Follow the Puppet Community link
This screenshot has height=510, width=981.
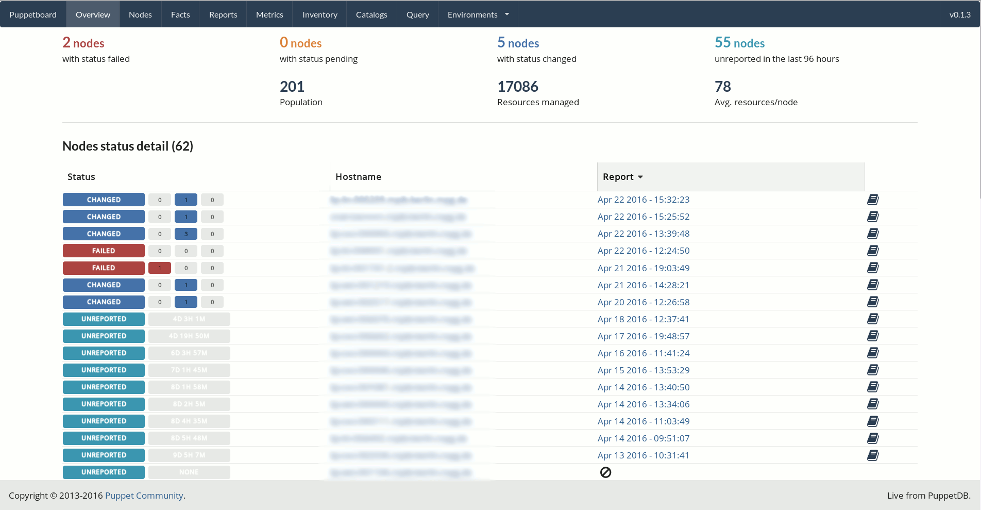click(x=144, y=495)
